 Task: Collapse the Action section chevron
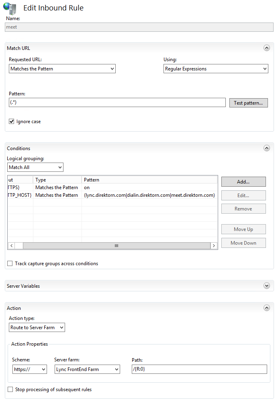266,308
